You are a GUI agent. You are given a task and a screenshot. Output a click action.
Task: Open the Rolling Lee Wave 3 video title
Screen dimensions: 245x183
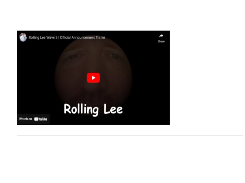pyautogui.click(x=67, y=38)
